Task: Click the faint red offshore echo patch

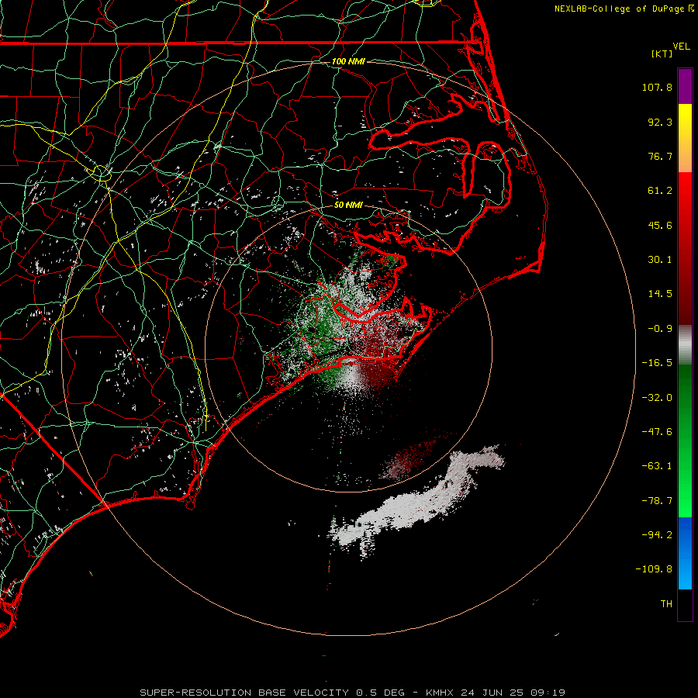Action: pos(407,458)
